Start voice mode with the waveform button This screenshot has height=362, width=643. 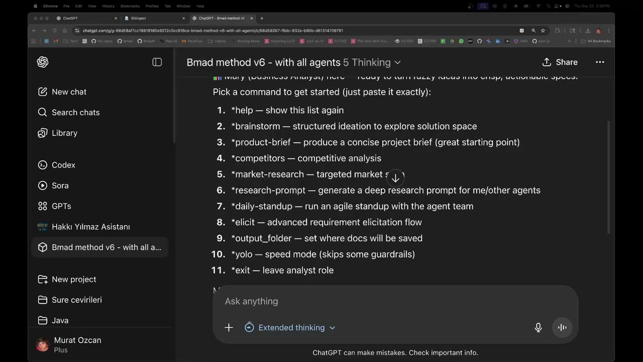coord(562,328)
